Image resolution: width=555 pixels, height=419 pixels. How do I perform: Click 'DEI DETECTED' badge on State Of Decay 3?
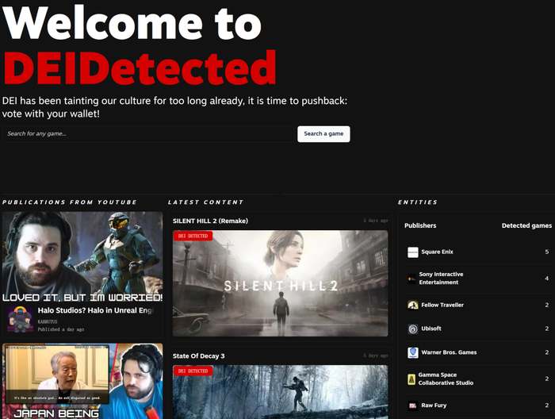(x=193, y=371)
